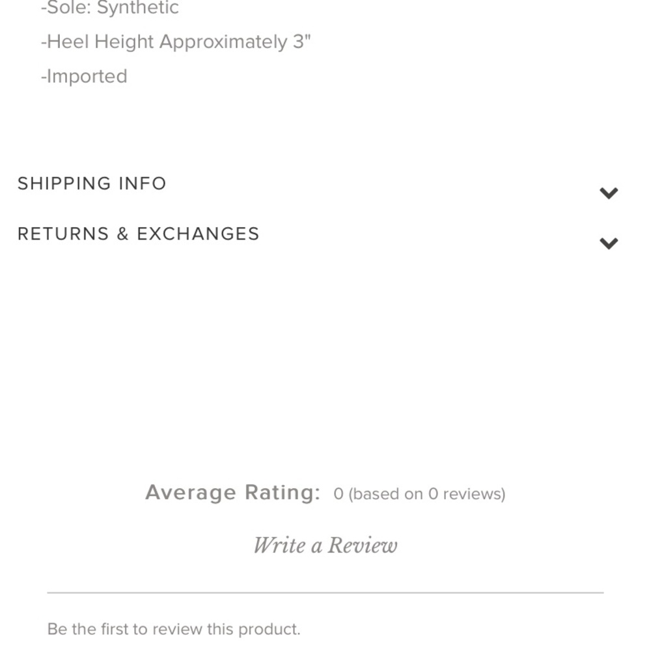Click the divider line above the reviews

click(x=325, y=592)
